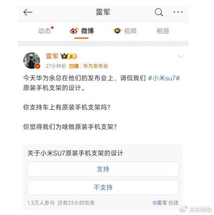Open the #小米su7# hashtag link
This screenshot has width=214, height=215.
tap(164, 78)
